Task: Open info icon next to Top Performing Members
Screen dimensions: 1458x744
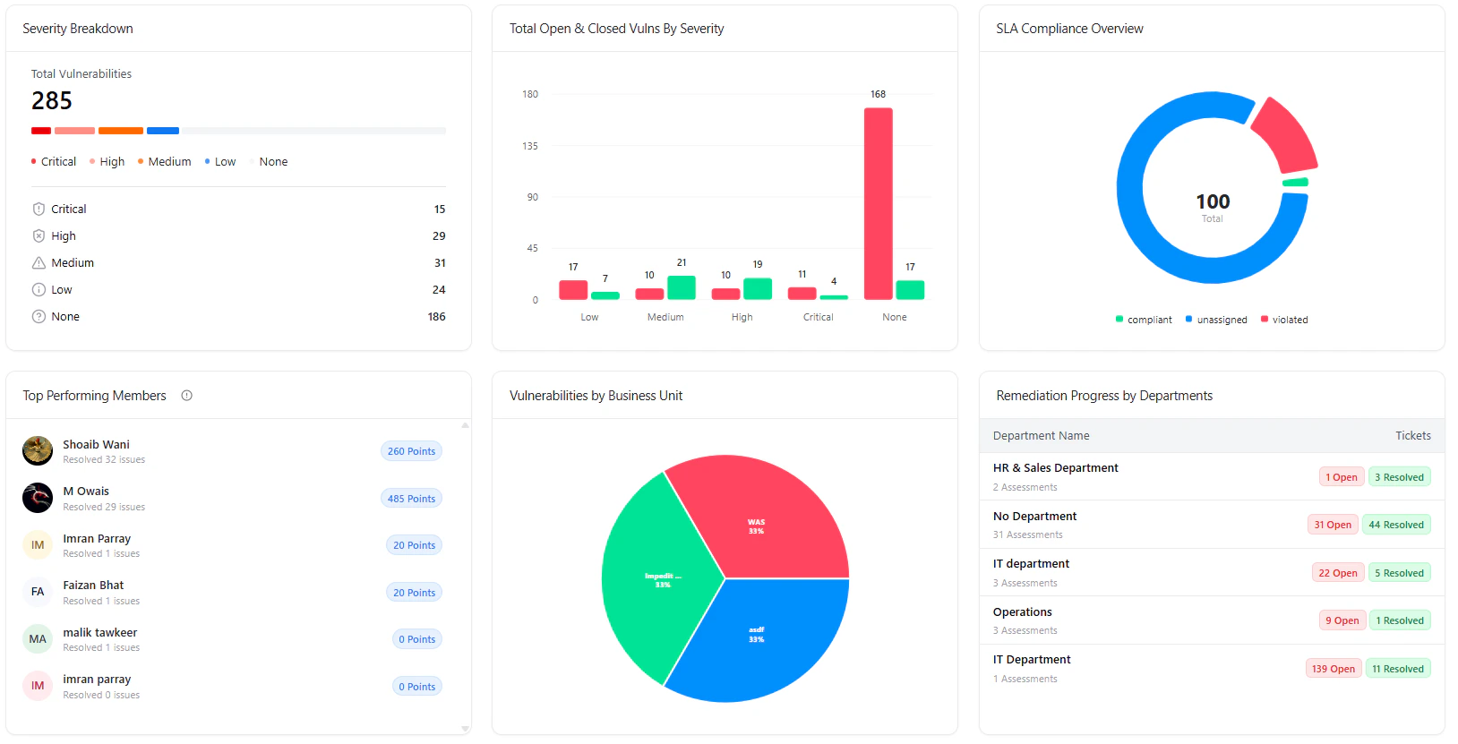Action: point(186,396)
